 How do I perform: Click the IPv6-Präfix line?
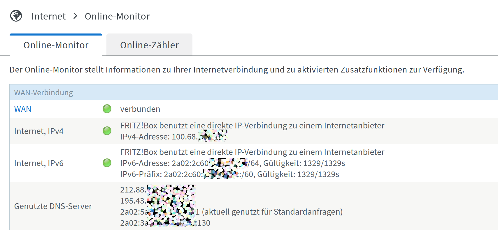click(230, 174)
